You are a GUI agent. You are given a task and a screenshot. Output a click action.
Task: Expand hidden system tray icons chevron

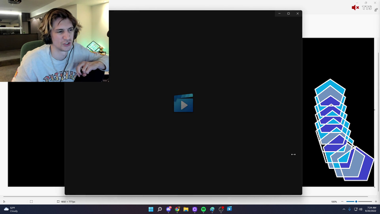click(344, 209)
